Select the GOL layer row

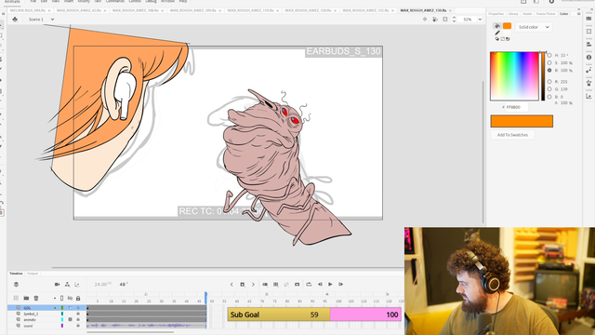(x=47, y=308)
